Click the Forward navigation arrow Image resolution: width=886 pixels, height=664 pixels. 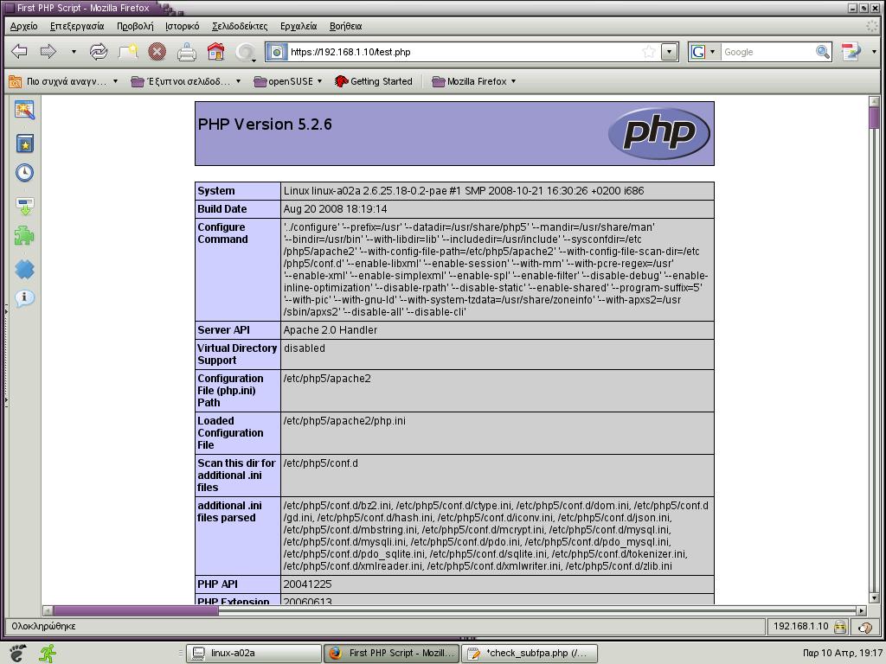click(48, 52)
